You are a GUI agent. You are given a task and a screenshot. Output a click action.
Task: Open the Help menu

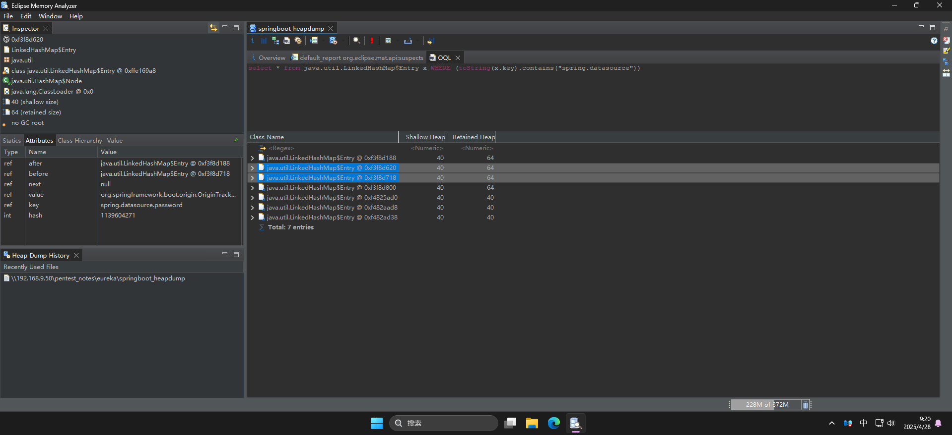76,16
